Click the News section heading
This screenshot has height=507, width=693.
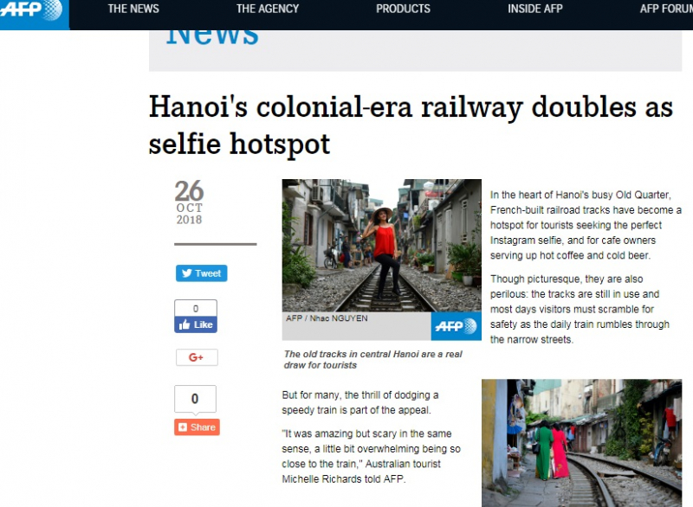point(212,37)
